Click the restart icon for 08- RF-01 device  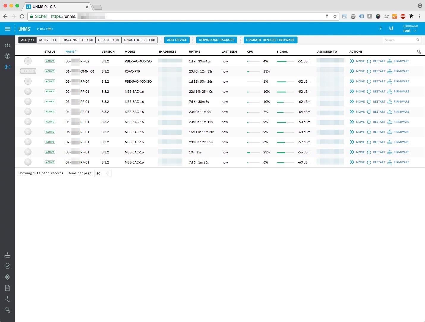coord(369,152)
